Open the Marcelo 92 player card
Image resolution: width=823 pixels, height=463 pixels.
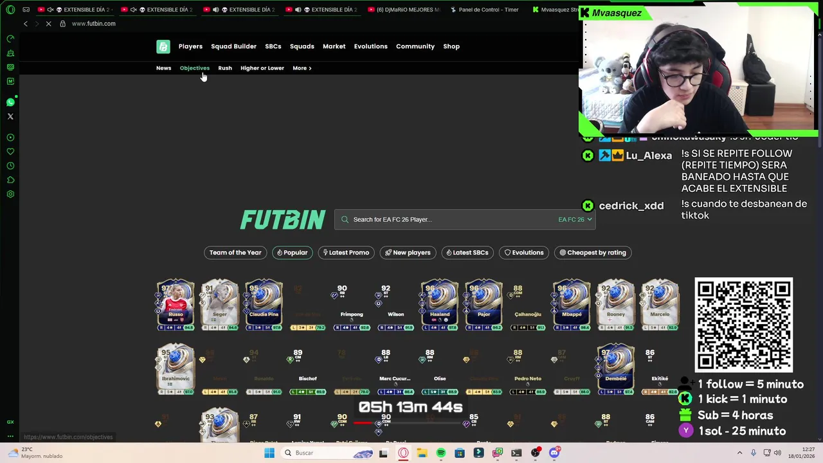tap(660, 305)
